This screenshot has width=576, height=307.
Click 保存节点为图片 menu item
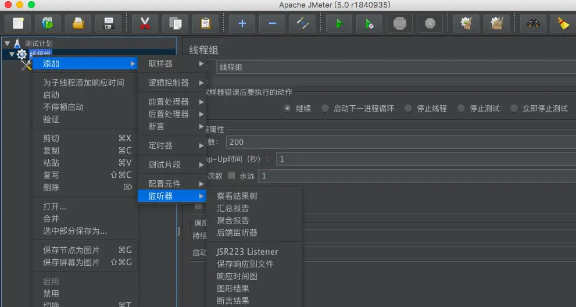tap(85, 250)
